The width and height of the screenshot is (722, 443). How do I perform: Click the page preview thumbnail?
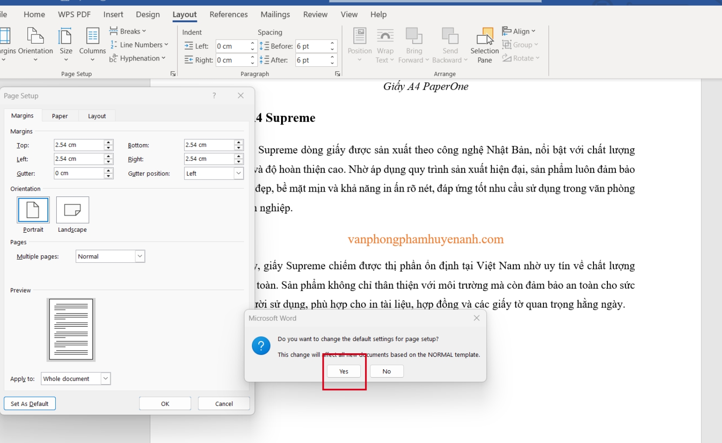pyautogui.click(x=71, y=329)
